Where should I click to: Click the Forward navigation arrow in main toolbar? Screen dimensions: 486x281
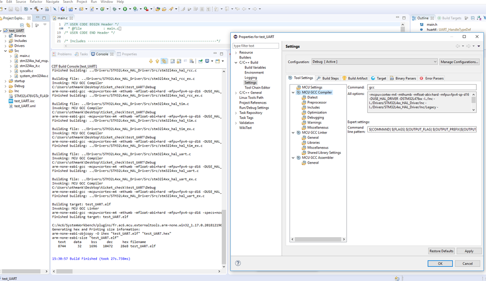click(255, 9)
